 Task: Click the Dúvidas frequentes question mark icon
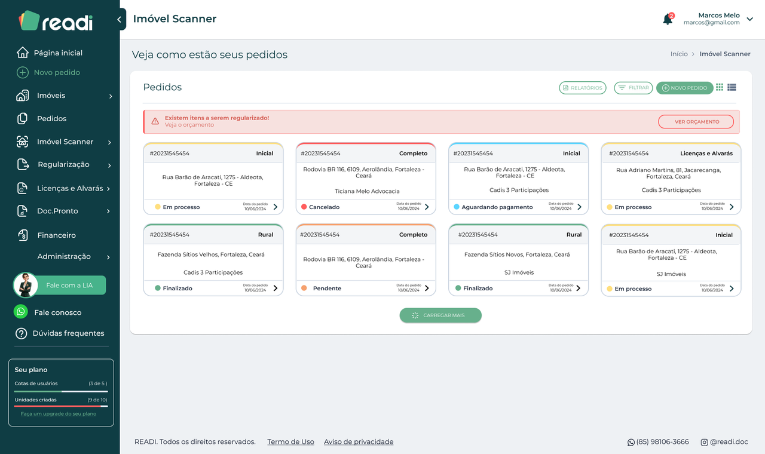22,333
